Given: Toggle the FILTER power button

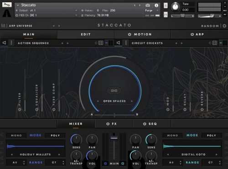Looking at the screenshot, I should [x=20, y=109].
